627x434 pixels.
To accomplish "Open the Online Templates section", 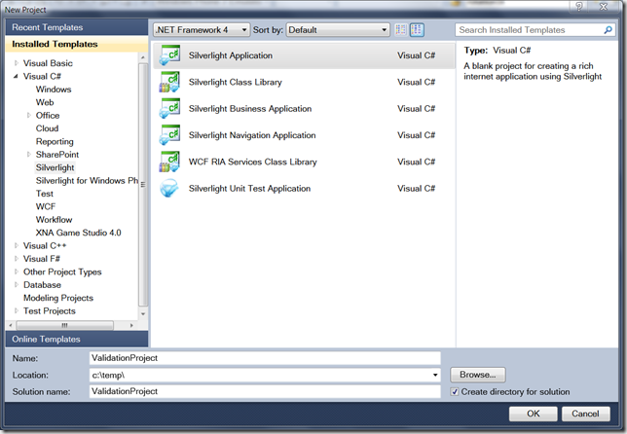I will coord(77,339).
